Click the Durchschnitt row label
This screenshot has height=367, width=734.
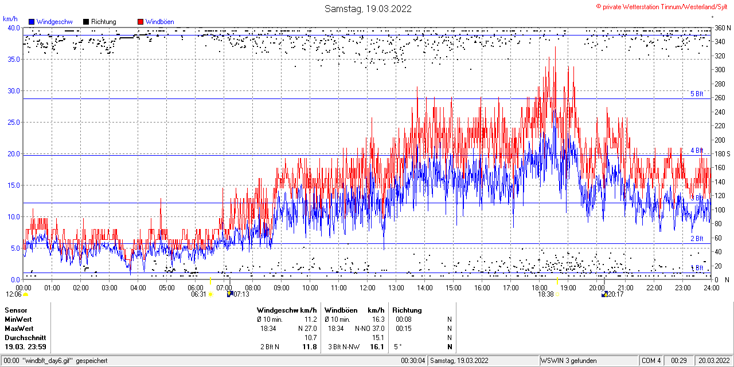click(25, 338)
